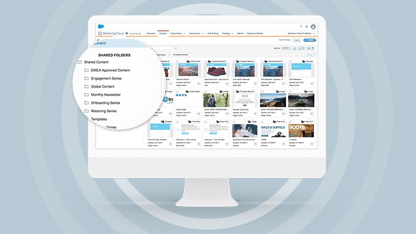
Task: Click the Global Content folder icon
Action: click(87, 87)
